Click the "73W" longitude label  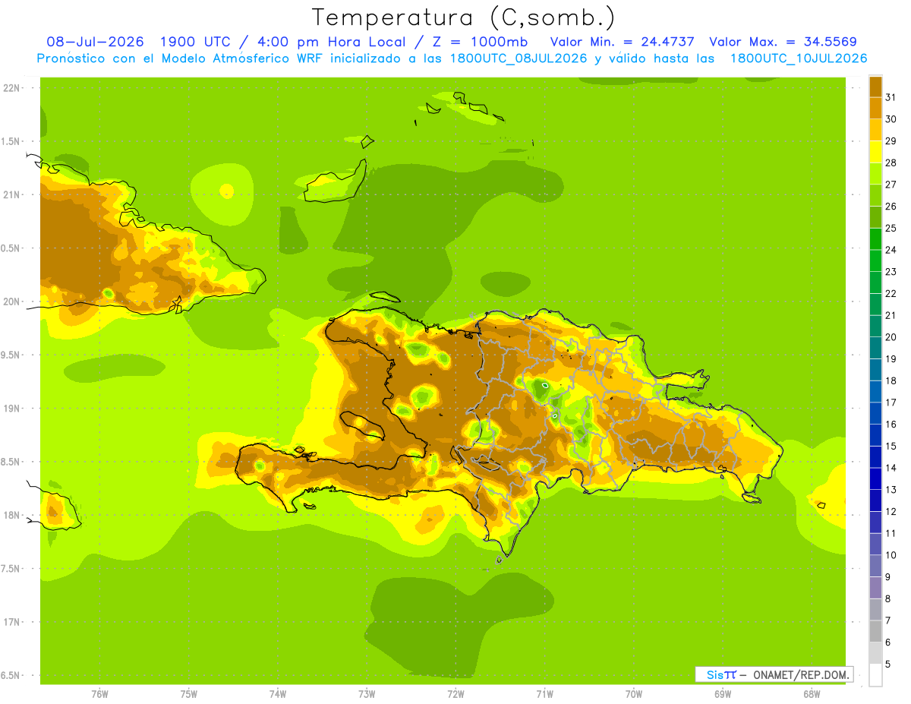click(x=367, y=693)
